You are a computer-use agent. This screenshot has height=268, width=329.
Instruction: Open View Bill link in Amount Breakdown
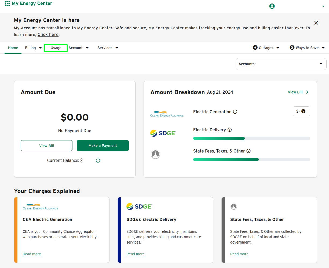point(295,92)
